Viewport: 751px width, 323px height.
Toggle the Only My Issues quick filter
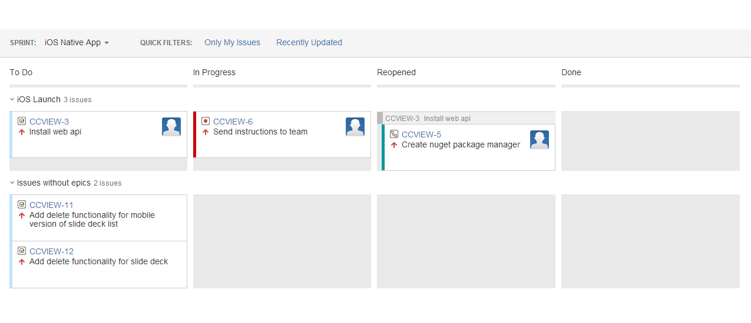click(232, 43)
